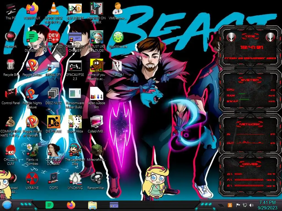Select the D FOR DUMBASS shortcut
282x211 pixels.
tap(32, 42)
